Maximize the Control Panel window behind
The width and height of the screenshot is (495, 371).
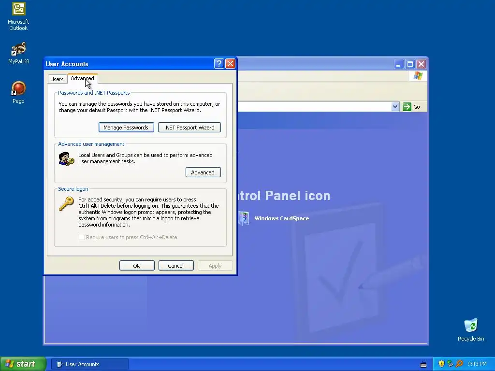click(x=410, y=64)
